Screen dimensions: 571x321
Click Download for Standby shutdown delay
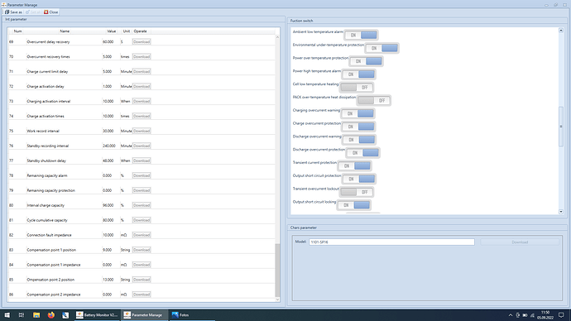point(142,160)
